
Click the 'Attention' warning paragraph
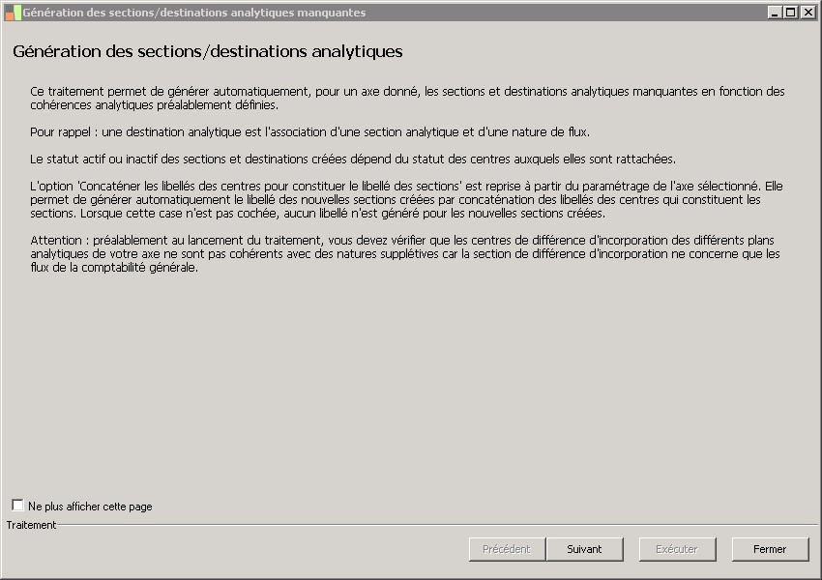tap(406, 254)
